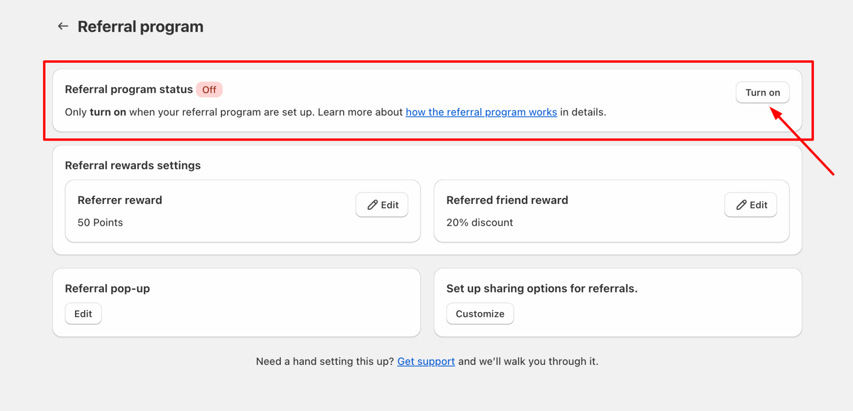Edit the Referred friend reward
The height and width of the screenshot is (411, 853).
coord(751,205)
